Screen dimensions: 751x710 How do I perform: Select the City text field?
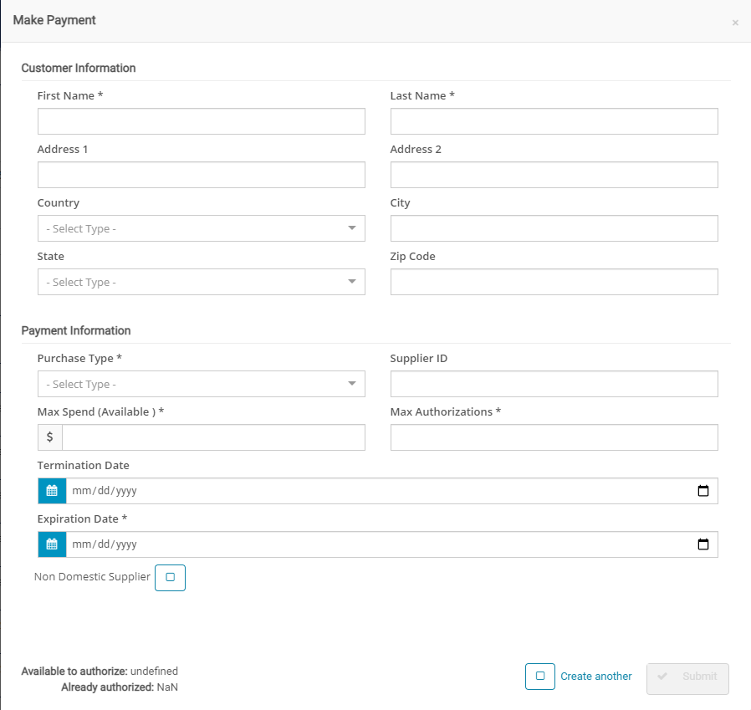pos(554,228)
